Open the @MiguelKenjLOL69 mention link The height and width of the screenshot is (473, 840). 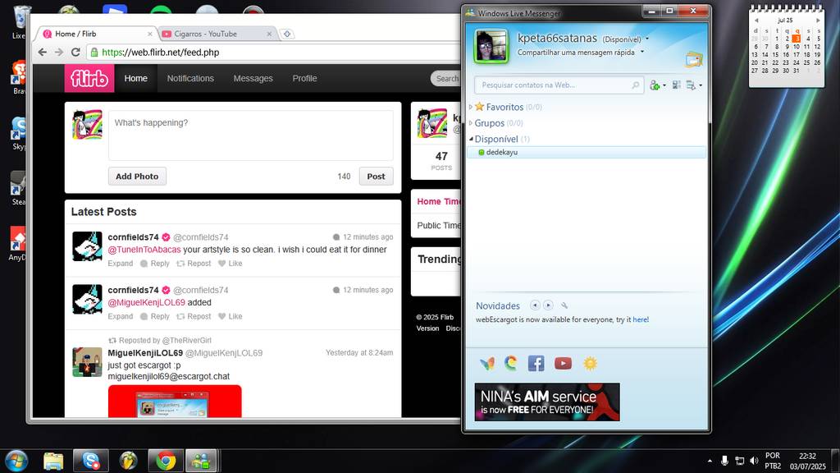[146, 302]
